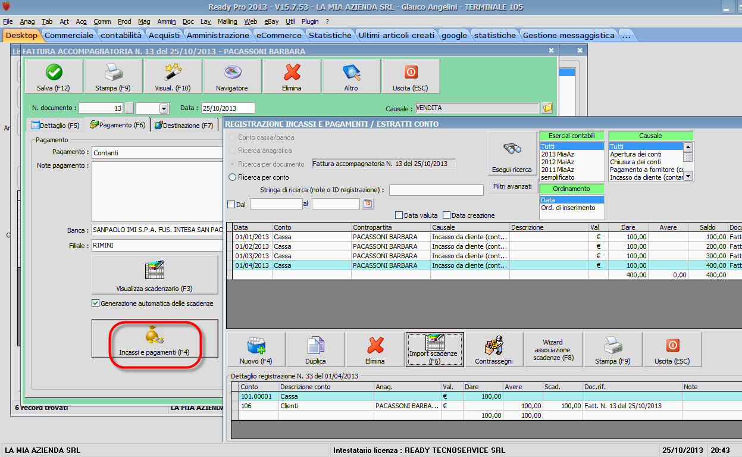Click the green Salva (F12) checkmark icon
Image resolution: width=742 pixels, height=457 pixels.
[x=54, y=73]
